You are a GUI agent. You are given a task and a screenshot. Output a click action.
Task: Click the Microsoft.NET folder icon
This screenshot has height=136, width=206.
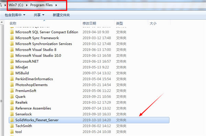coord(12,61)
